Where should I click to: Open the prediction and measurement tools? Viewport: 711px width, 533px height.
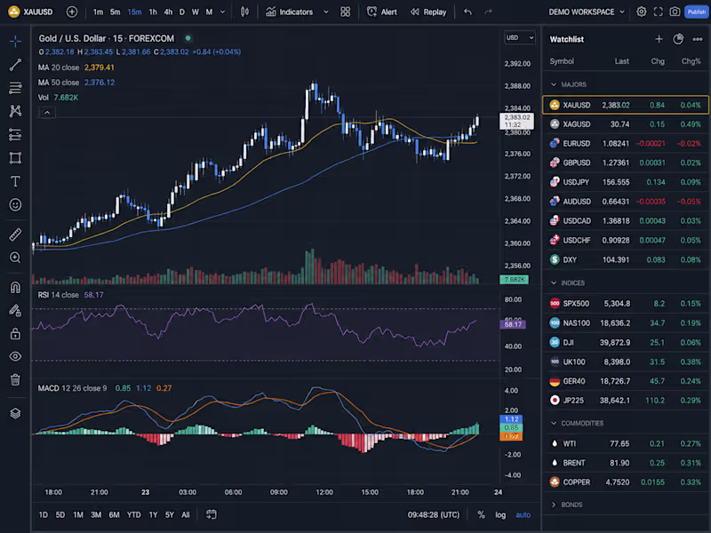(15, 135)
